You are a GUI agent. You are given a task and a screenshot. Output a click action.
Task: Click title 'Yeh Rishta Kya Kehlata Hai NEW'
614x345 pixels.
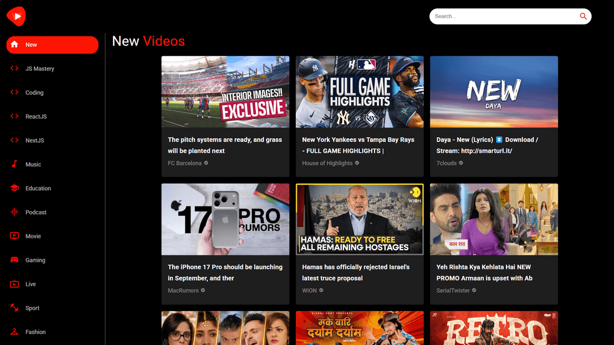pyautogui.click(x=484, y=272)
